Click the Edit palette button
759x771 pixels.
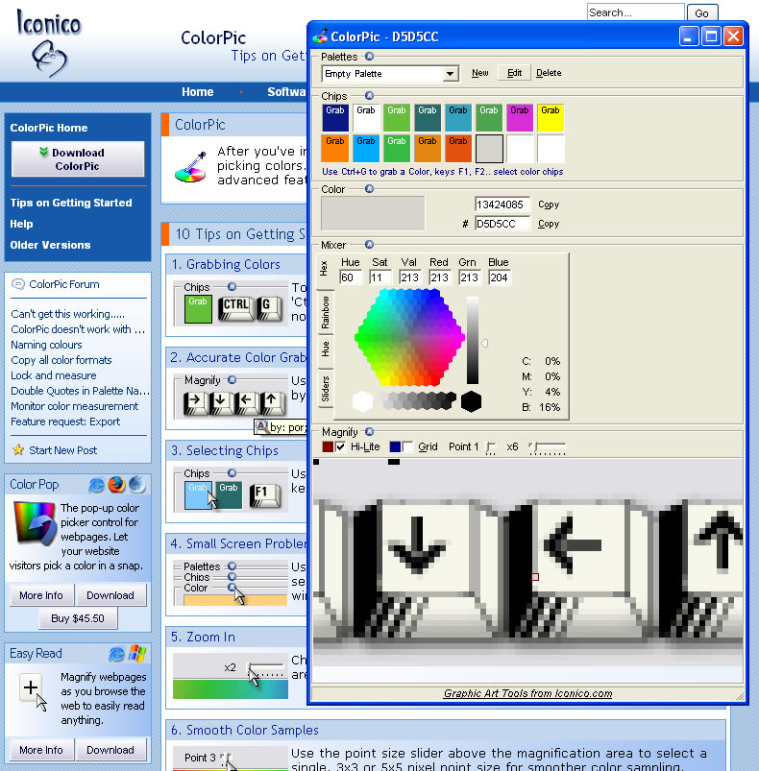514,73
